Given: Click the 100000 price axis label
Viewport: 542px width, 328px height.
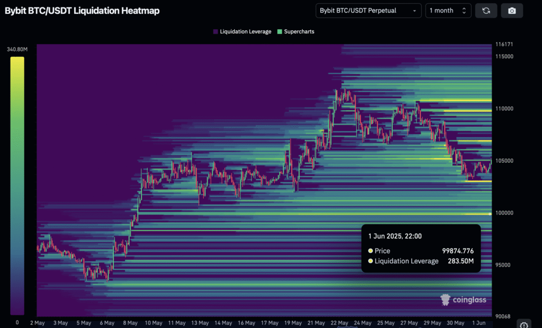Looking at the screenshot, I should pyautogui.click(x=504, y=213).
